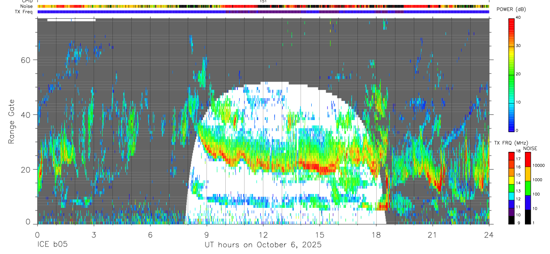Click the '16' tick on the TX FRQ legend
This screenshot has width=550, height=254.
click(518, 167)
